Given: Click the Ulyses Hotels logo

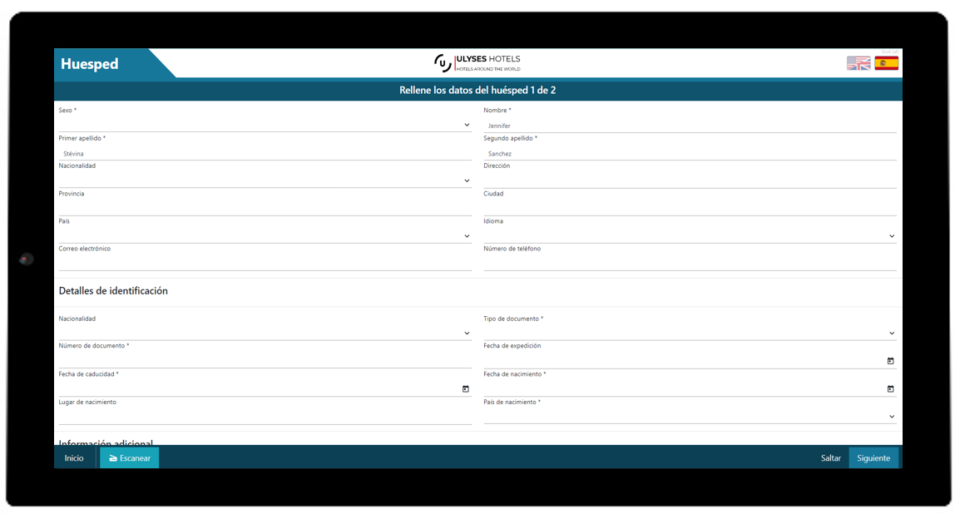Looking at the screenshot, I should (477, 63).
